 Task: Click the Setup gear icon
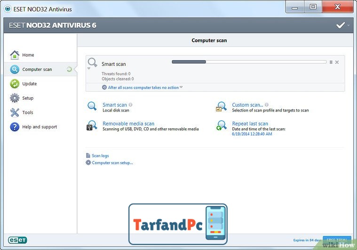pyautogui.click(x=15, y=98)
